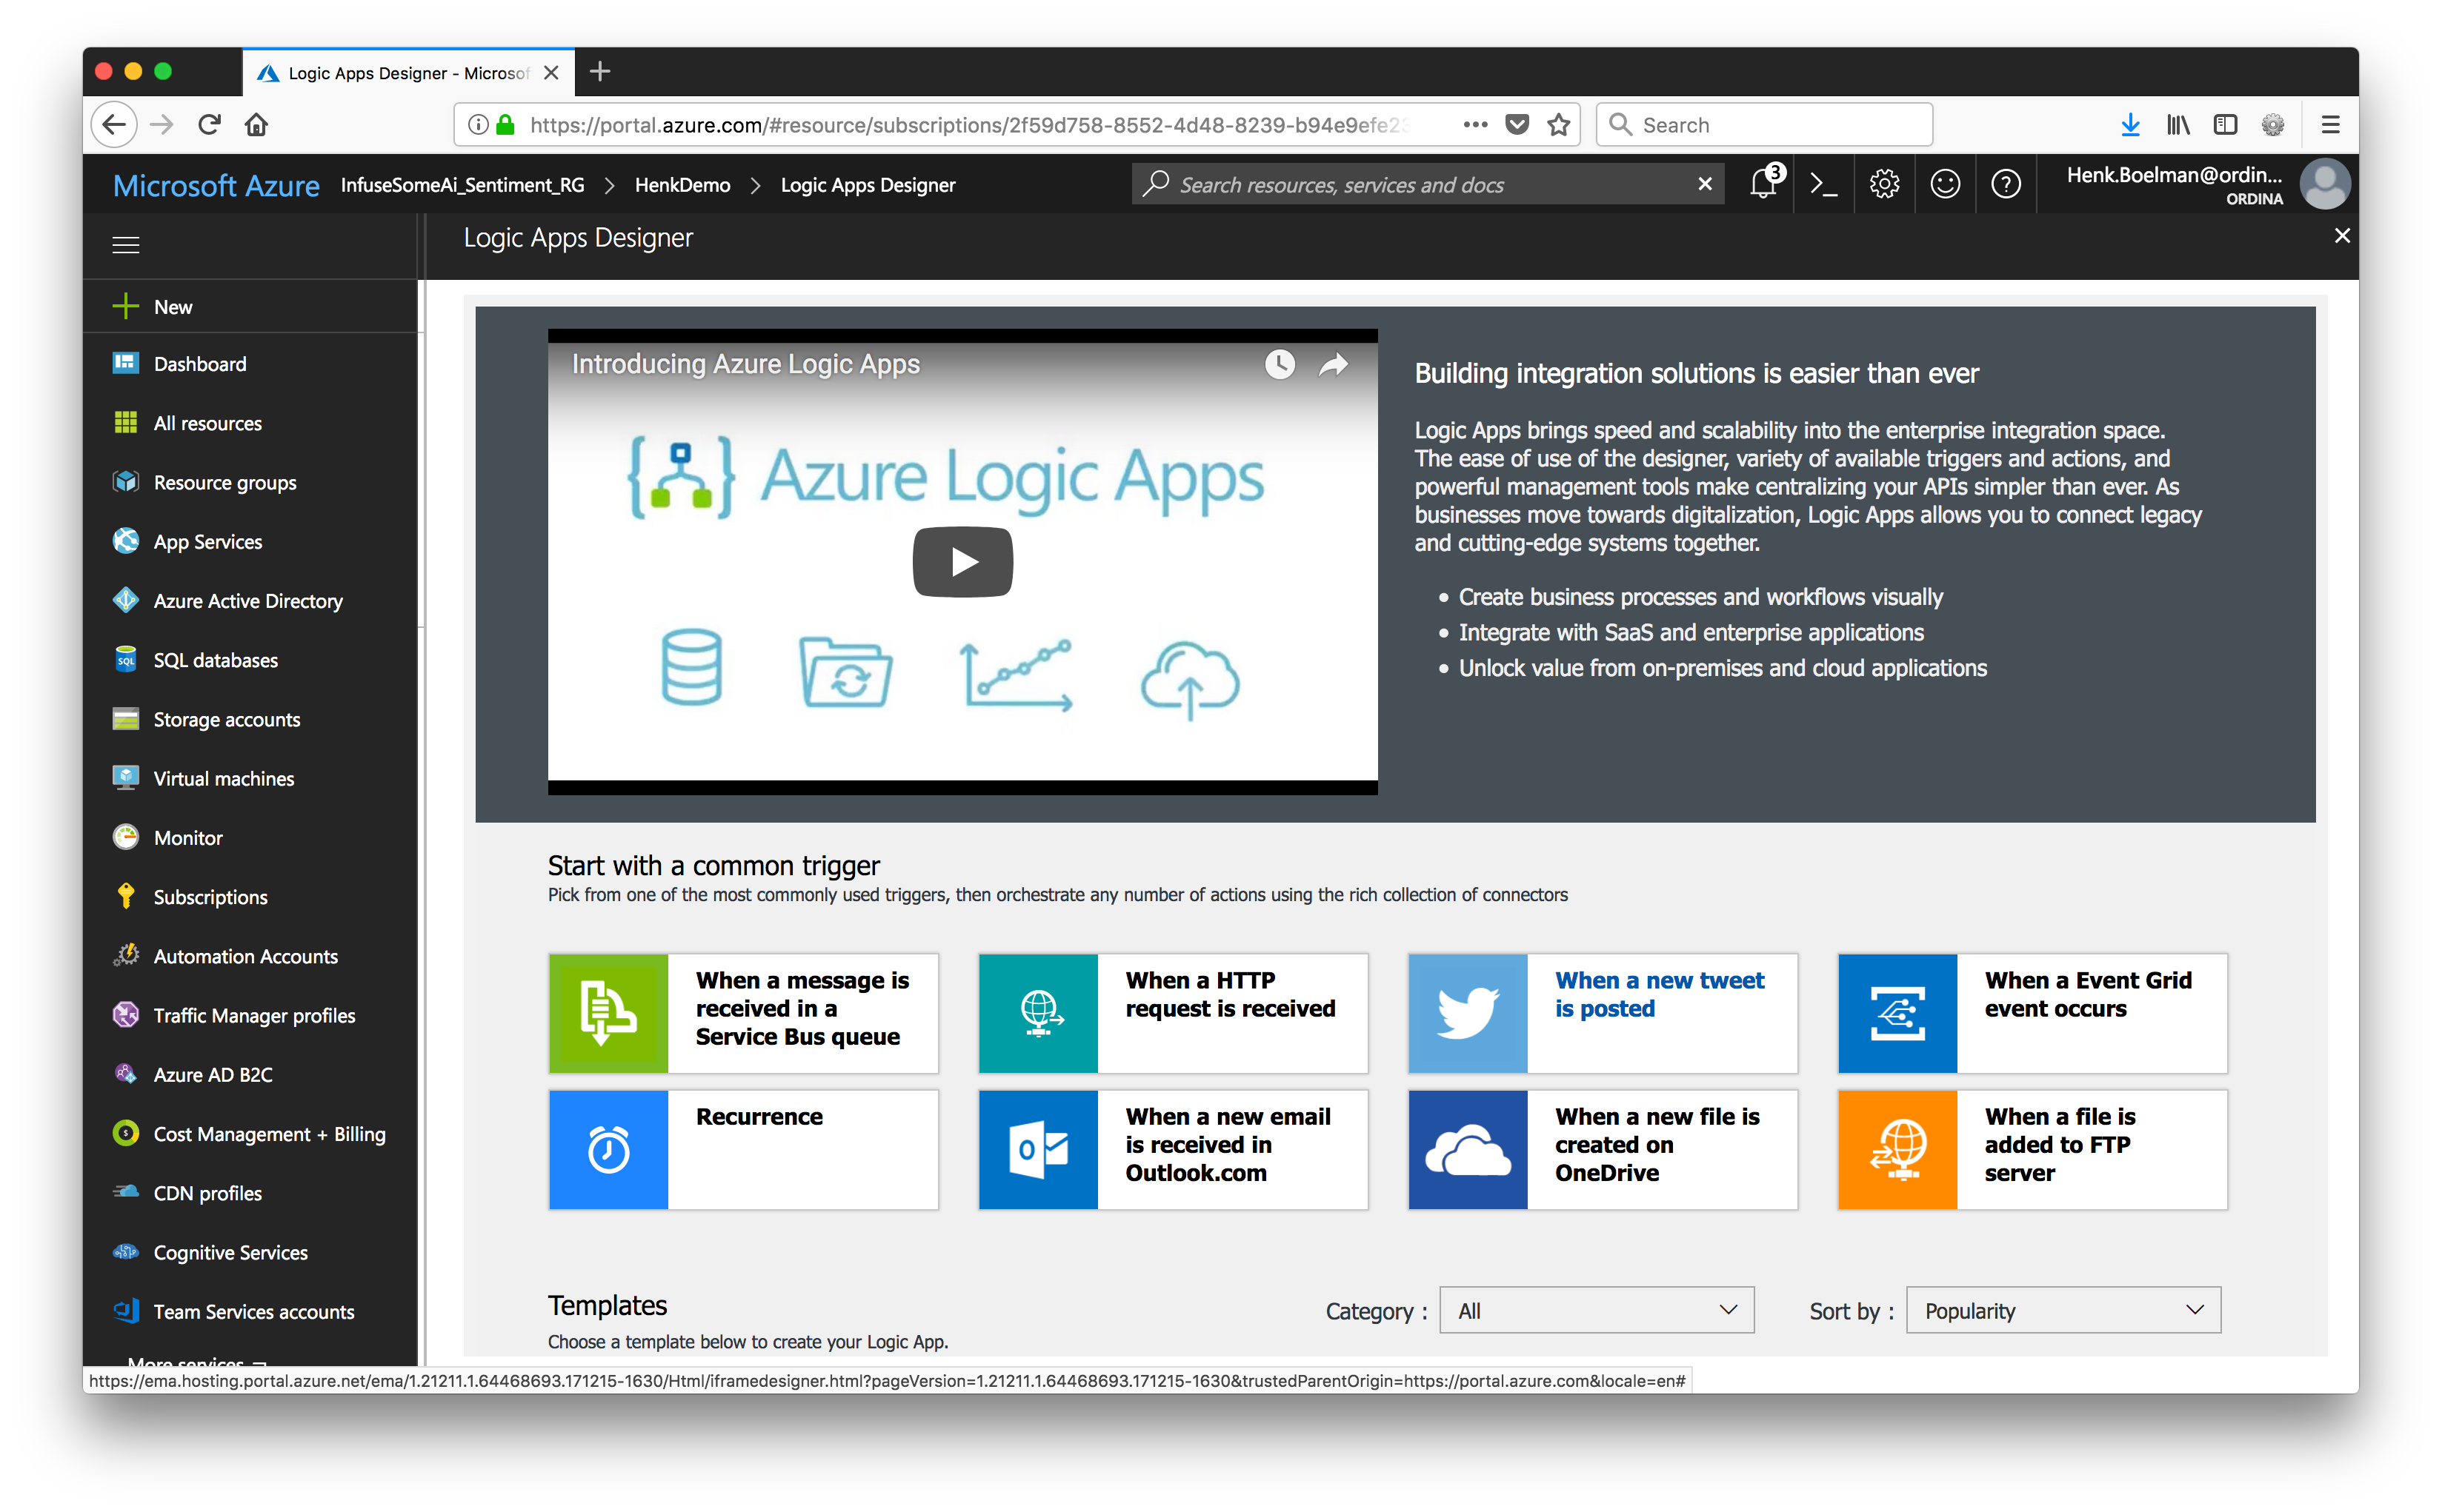Screen dimensions: 2442x1512
Task: Click the Service Bus queue trigger icon
Action: (x=608, y=1013)
